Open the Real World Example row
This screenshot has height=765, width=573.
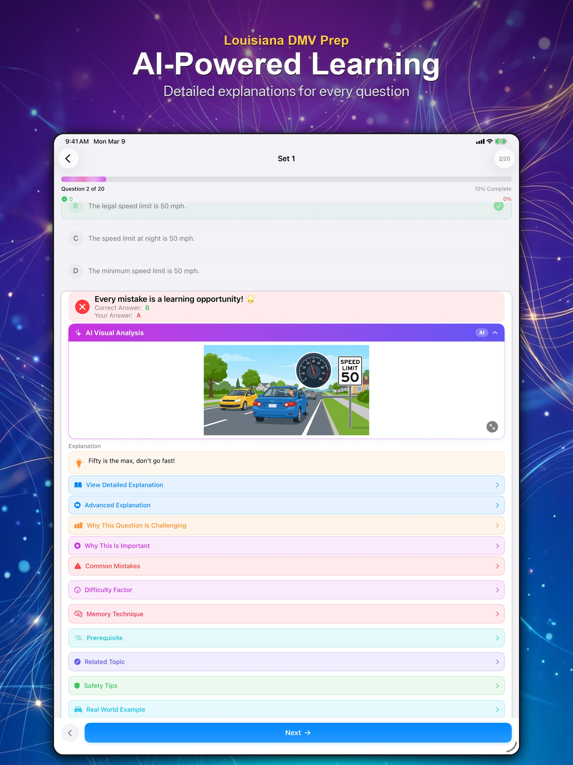(286, 709)
